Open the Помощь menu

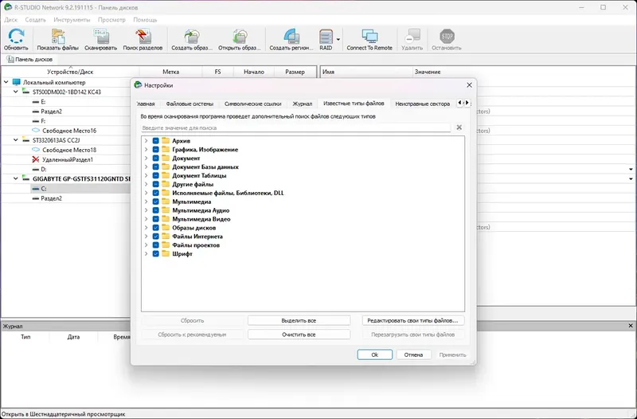(x=145, y=19)
